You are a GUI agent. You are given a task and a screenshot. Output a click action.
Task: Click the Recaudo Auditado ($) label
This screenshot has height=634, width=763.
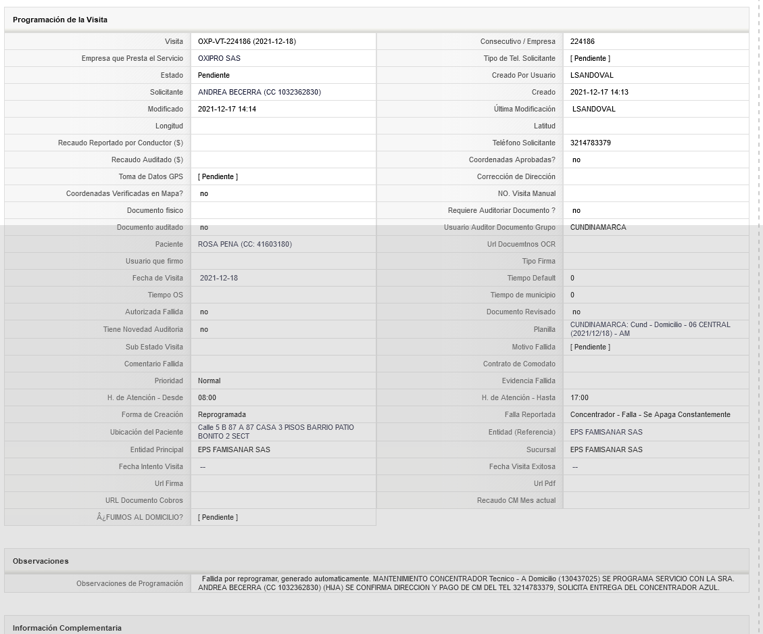pyautogui.click(x=147, y=160)
